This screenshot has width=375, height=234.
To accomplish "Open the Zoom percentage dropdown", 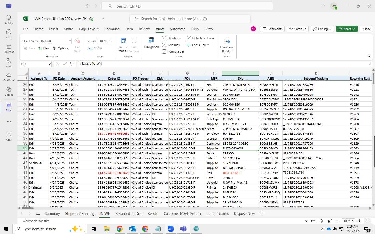I will (105, 41).
